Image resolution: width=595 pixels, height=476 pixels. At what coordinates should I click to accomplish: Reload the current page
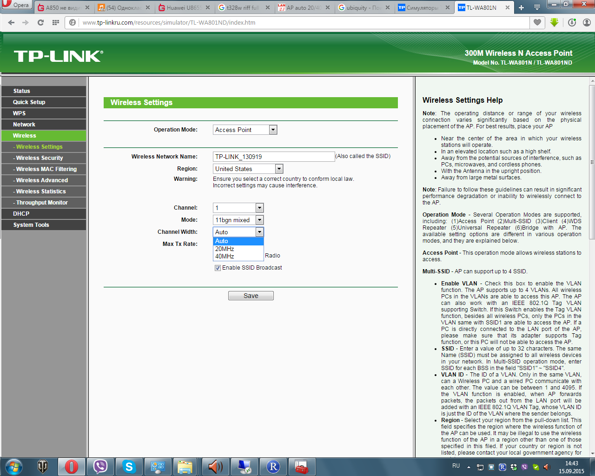(40, 22)
